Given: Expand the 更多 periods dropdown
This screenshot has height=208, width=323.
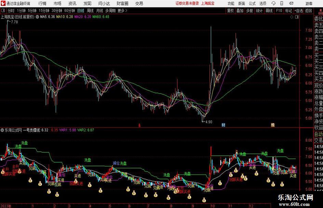Looking at the screenshot, I should 123,11.
